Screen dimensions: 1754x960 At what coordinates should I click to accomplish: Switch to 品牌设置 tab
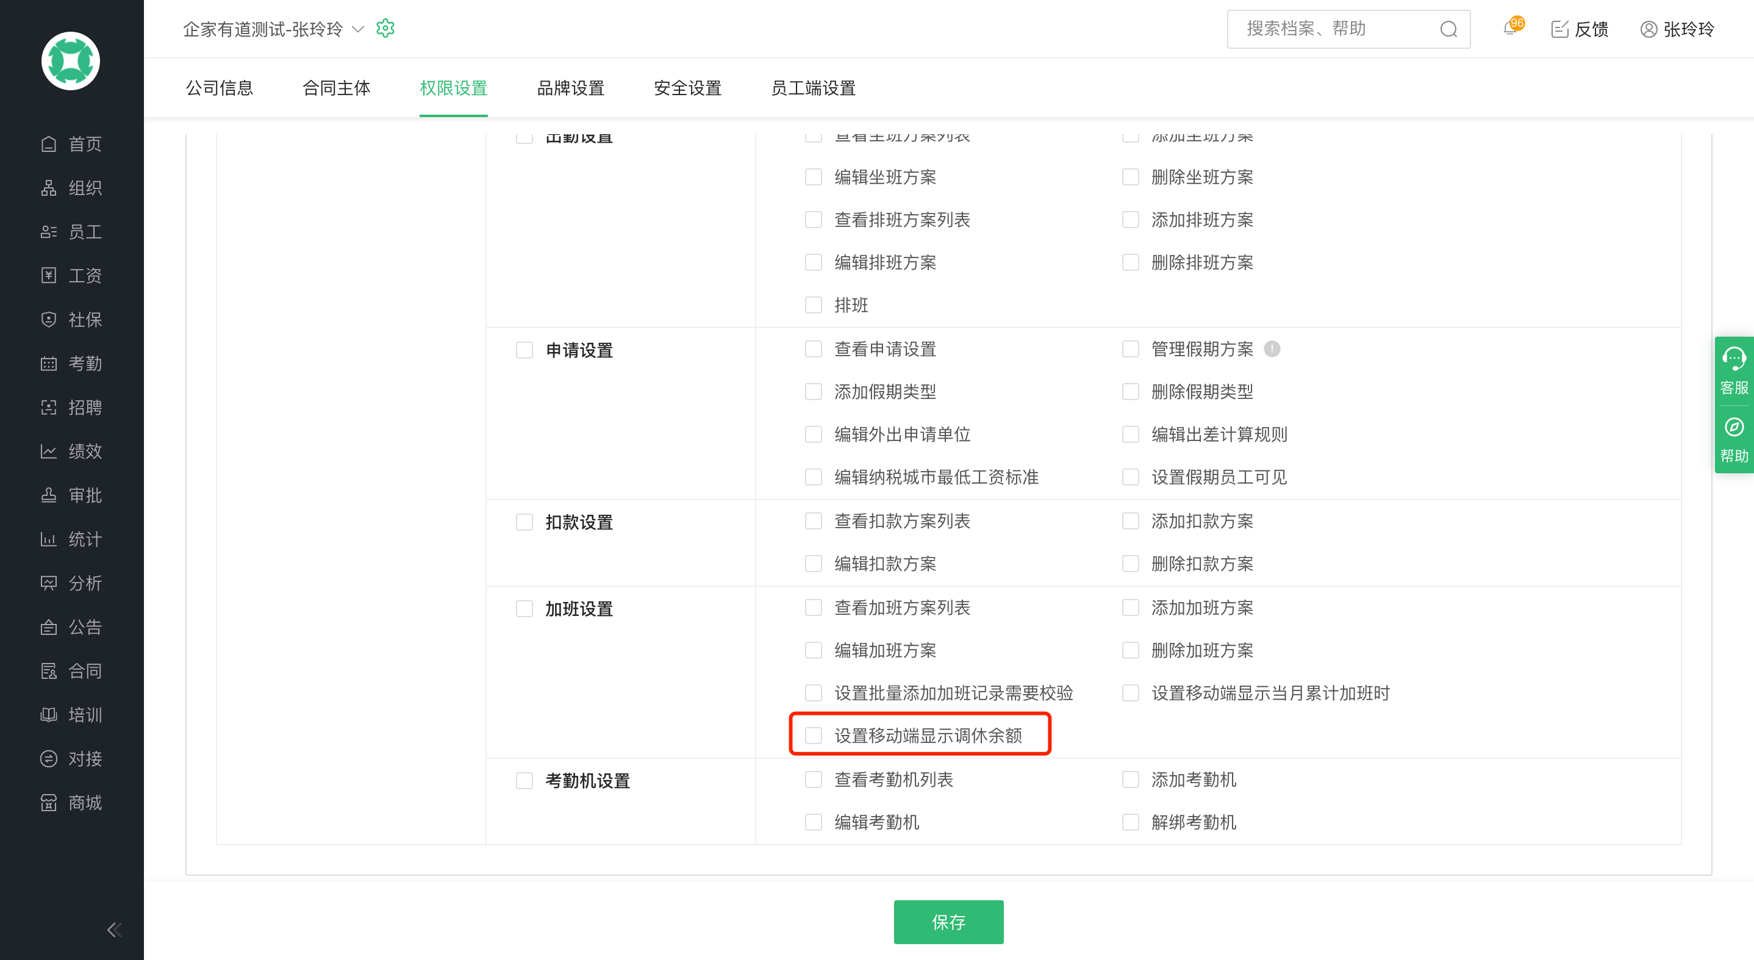click(571, 88)
